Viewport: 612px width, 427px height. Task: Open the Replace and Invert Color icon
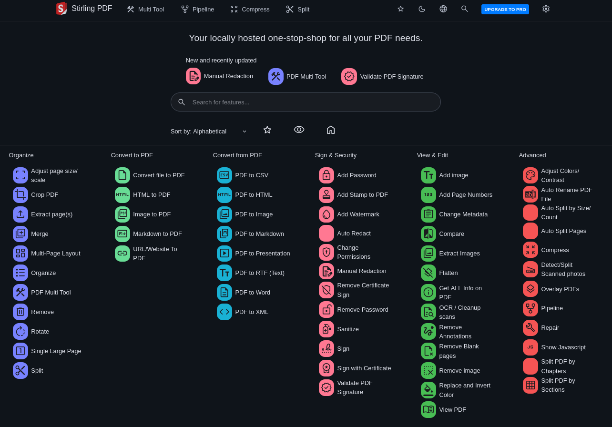click(x=428, y=390)
